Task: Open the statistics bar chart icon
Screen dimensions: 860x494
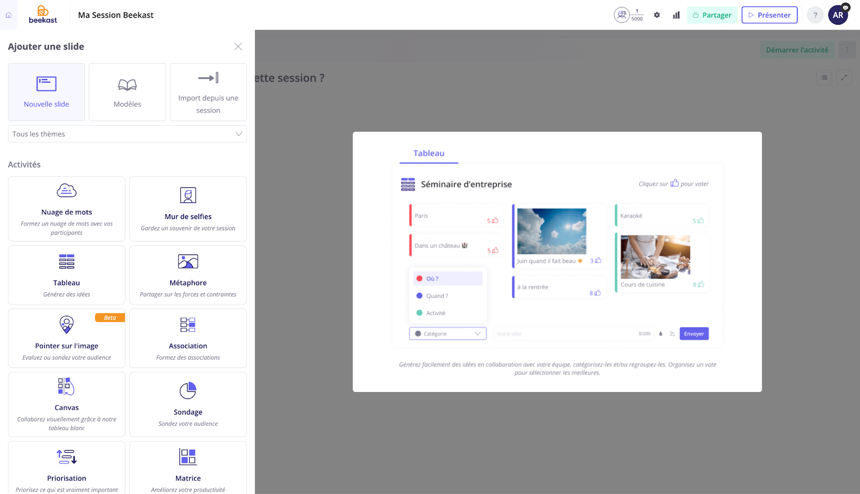Action: (x=676, y=15)
